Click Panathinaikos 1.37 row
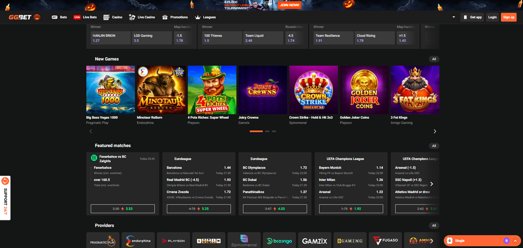523x248 pixels. tap(275, 194)
